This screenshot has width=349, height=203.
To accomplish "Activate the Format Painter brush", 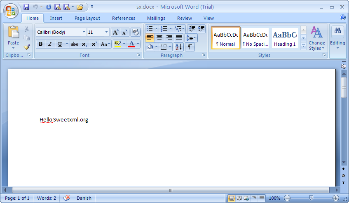I will tap(27, 47).
